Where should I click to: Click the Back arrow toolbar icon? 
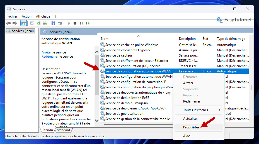(8, 23)
